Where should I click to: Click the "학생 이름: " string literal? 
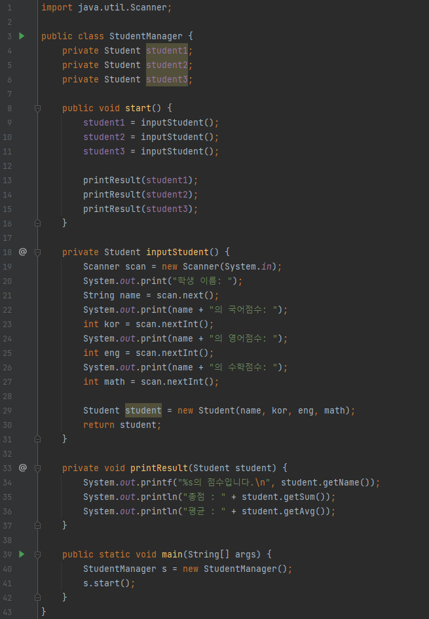(202, 281)
